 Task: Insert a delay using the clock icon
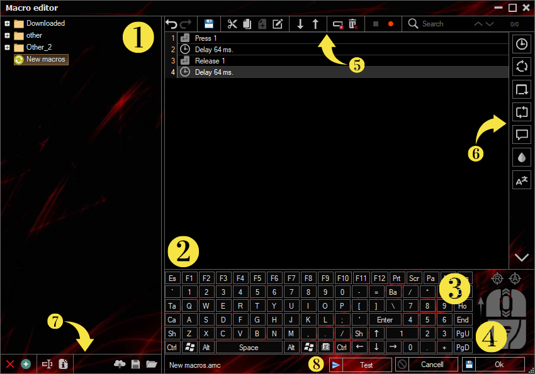(x=521, y=43)
